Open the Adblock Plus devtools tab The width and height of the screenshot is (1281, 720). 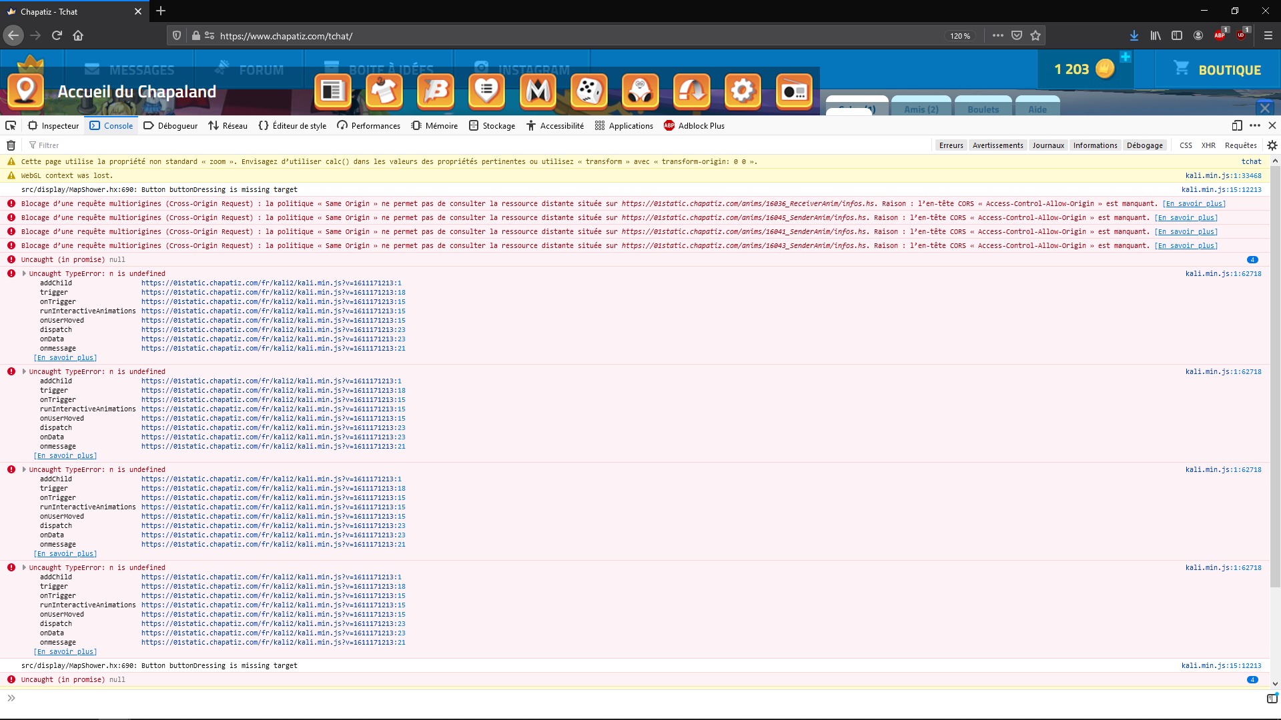pyautogui.click(x=694, y=125)
